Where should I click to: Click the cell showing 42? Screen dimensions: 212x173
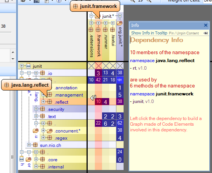[98, 80]
